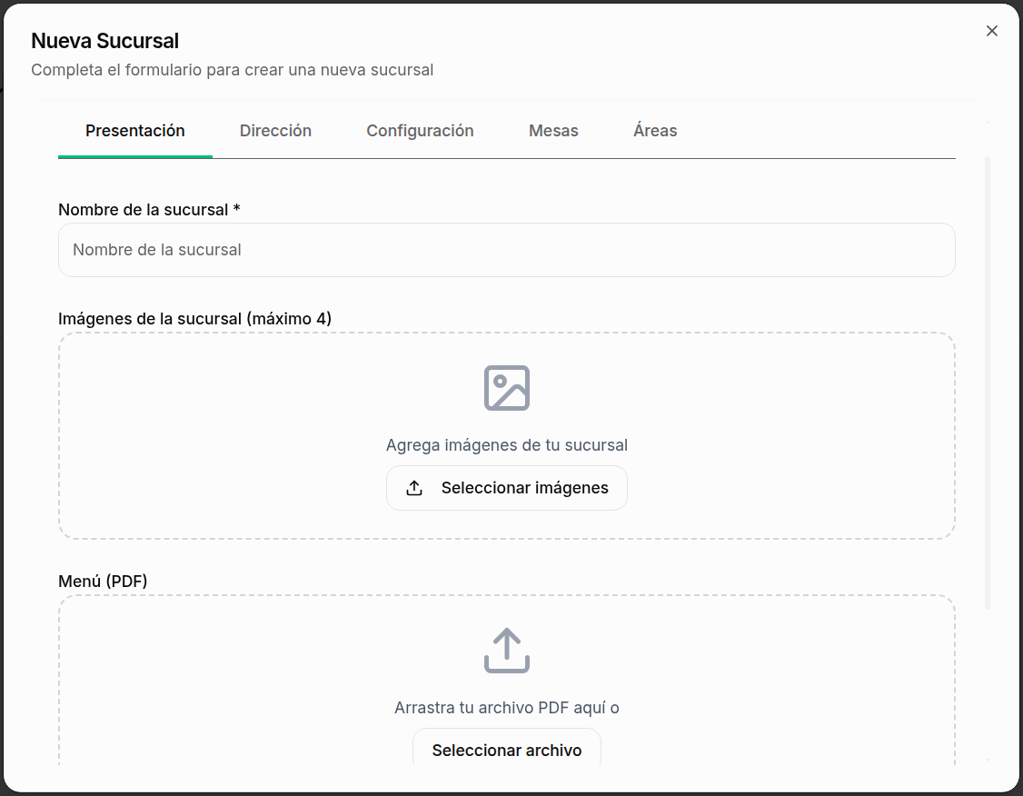Image resolution: width=1023 pixels, height=796 pixels.
Task: Open the Dirección tab
Action: pos(275,131)
